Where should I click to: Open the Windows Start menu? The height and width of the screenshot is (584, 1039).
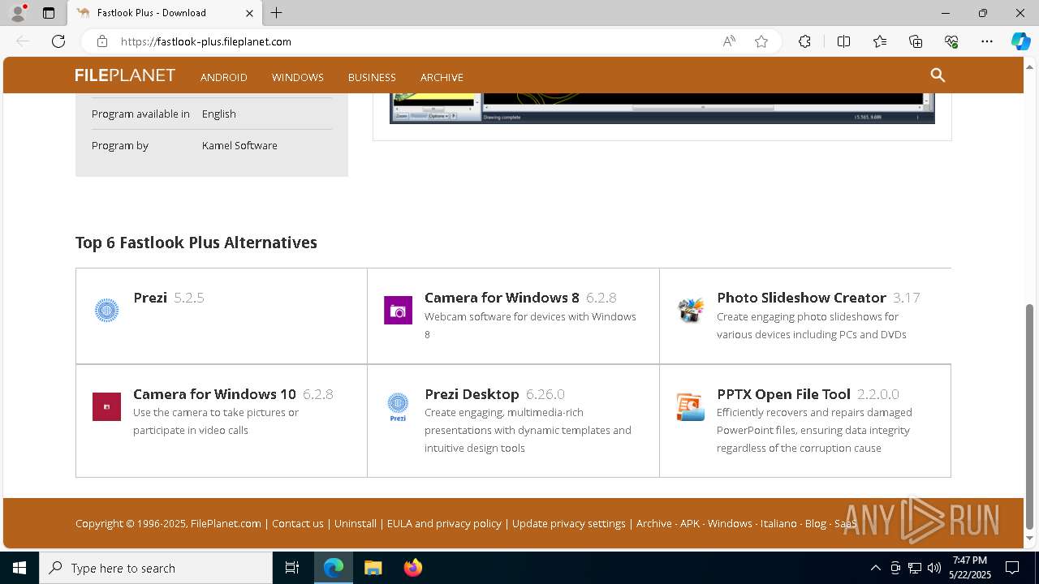19,568
